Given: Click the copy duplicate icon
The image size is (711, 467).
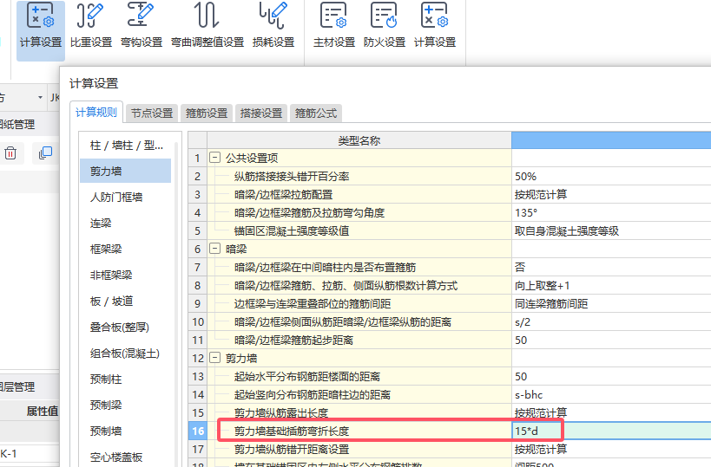Looking at the screenshot, I should [45, 153].
